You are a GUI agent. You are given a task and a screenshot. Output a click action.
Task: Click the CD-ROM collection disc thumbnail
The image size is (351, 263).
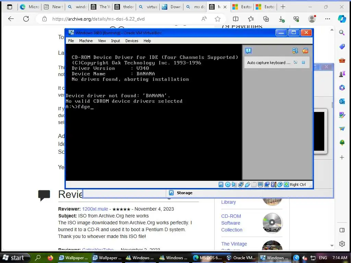272,223
